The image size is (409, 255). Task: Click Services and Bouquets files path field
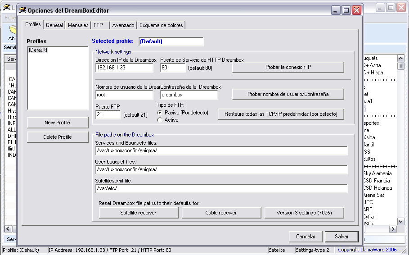(x=221, y=150)
